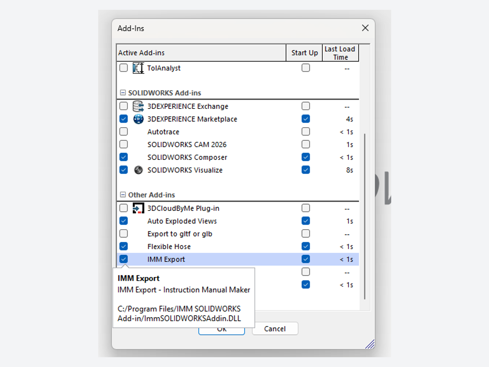Screen dimensions: 489x367
Task: Select the Flexible Hose label
Action: (x=169, y=246)
